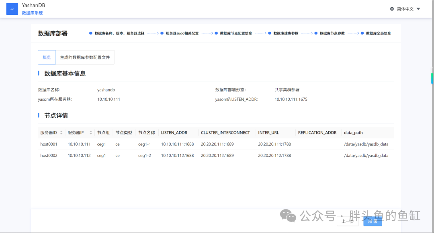The image size is (434, 233).
Task: Click INTER_URL value 20.20.20.111:1788
Action: click(274, 144)
